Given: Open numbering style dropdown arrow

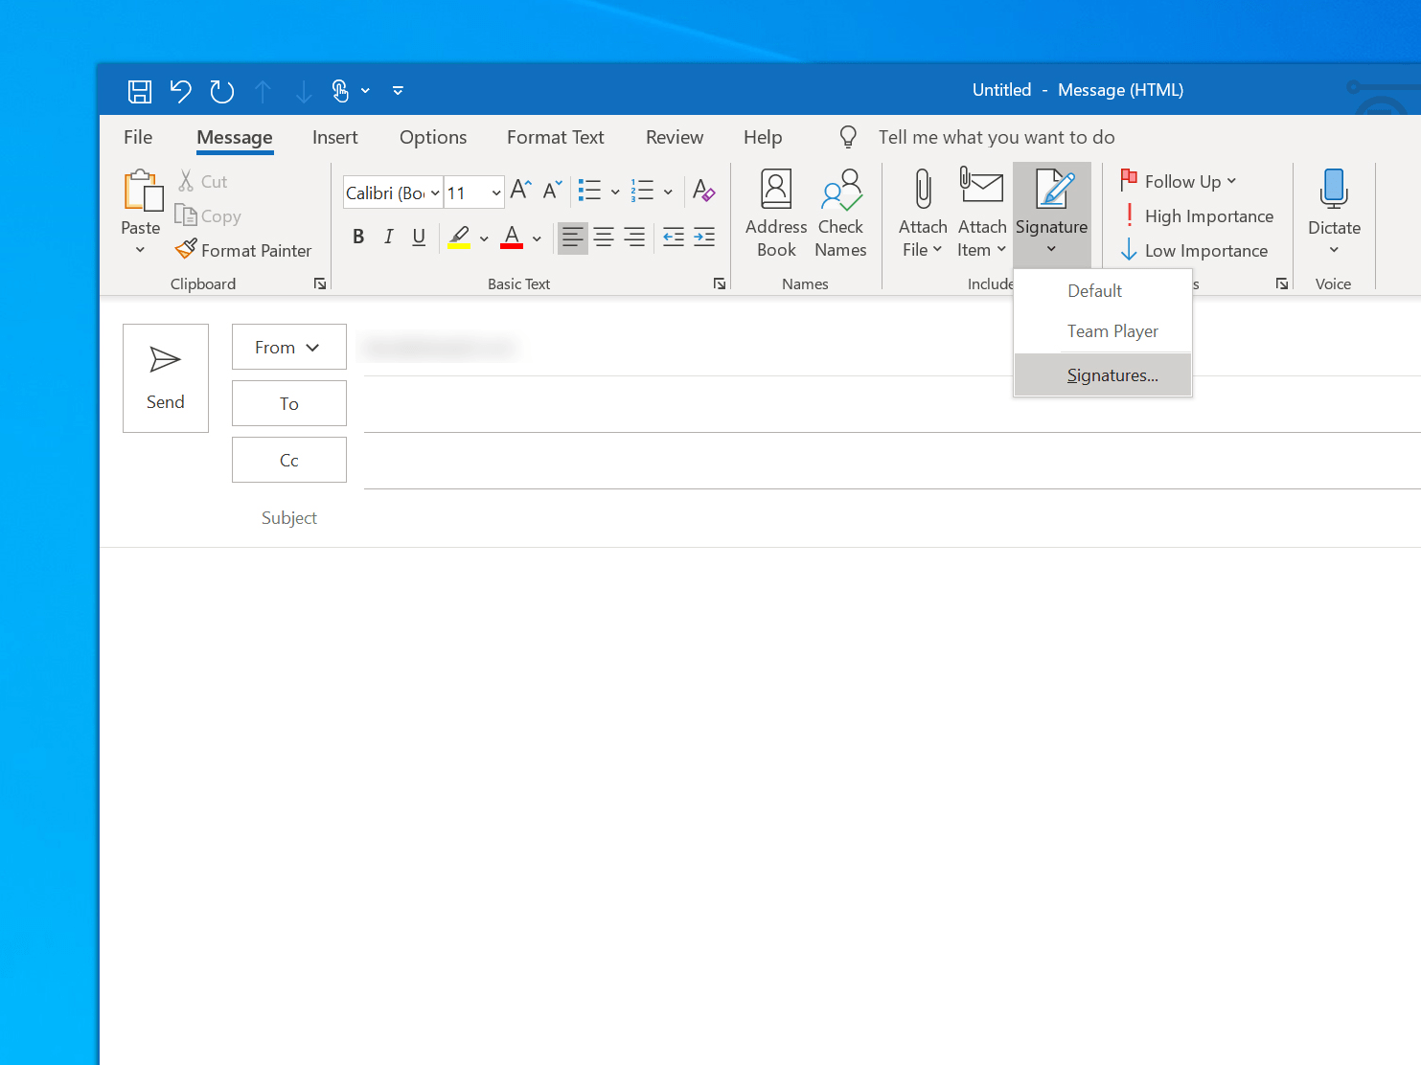Looking at the screenshot, I should coord(668,192).
